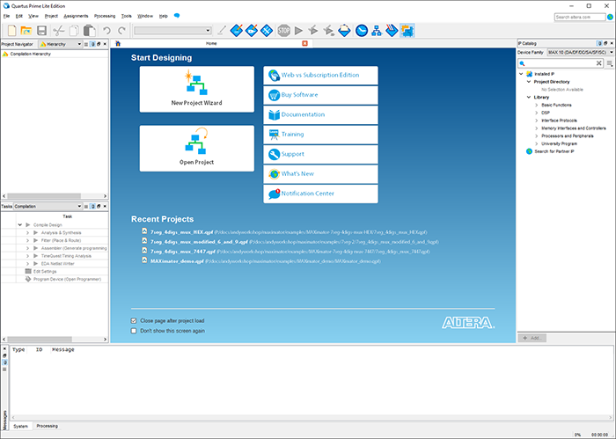Open the project selection dropdown in the toolbar

click(172, 30)
